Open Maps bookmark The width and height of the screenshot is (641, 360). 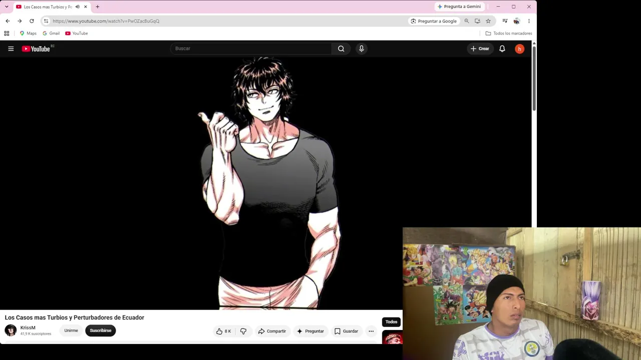(28, 33)
